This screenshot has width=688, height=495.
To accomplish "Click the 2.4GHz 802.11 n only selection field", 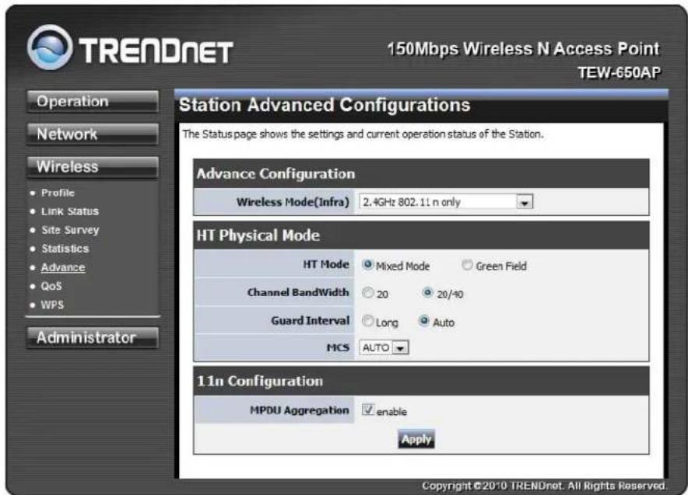I will click(446, 202).
